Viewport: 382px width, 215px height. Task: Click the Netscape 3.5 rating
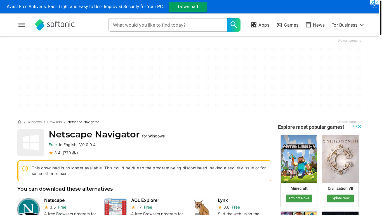[x=50, y=207]
